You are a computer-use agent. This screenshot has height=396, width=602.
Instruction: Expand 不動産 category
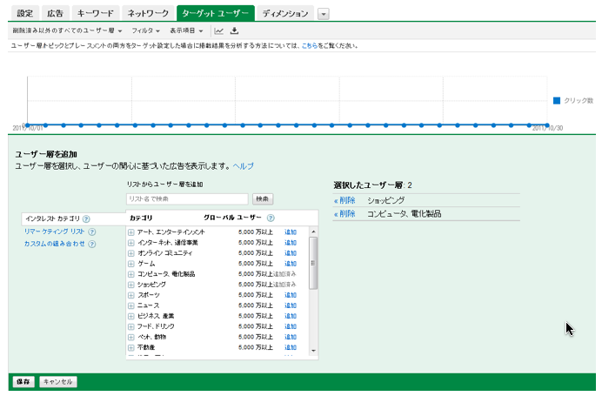[x=130, y=347]
